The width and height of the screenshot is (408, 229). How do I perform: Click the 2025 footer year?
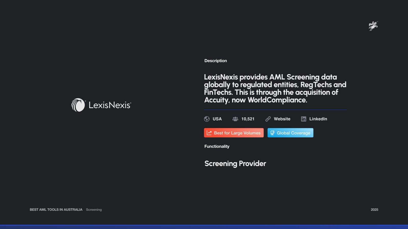374,210
